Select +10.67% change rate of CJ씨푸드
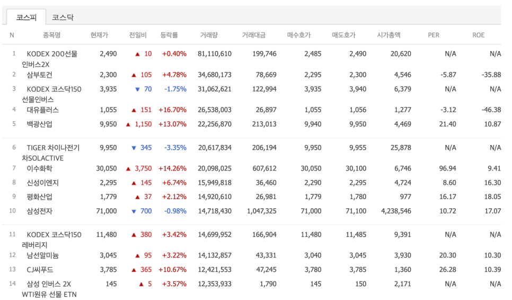Screen dimensions: 512x300 click(172, 270)
